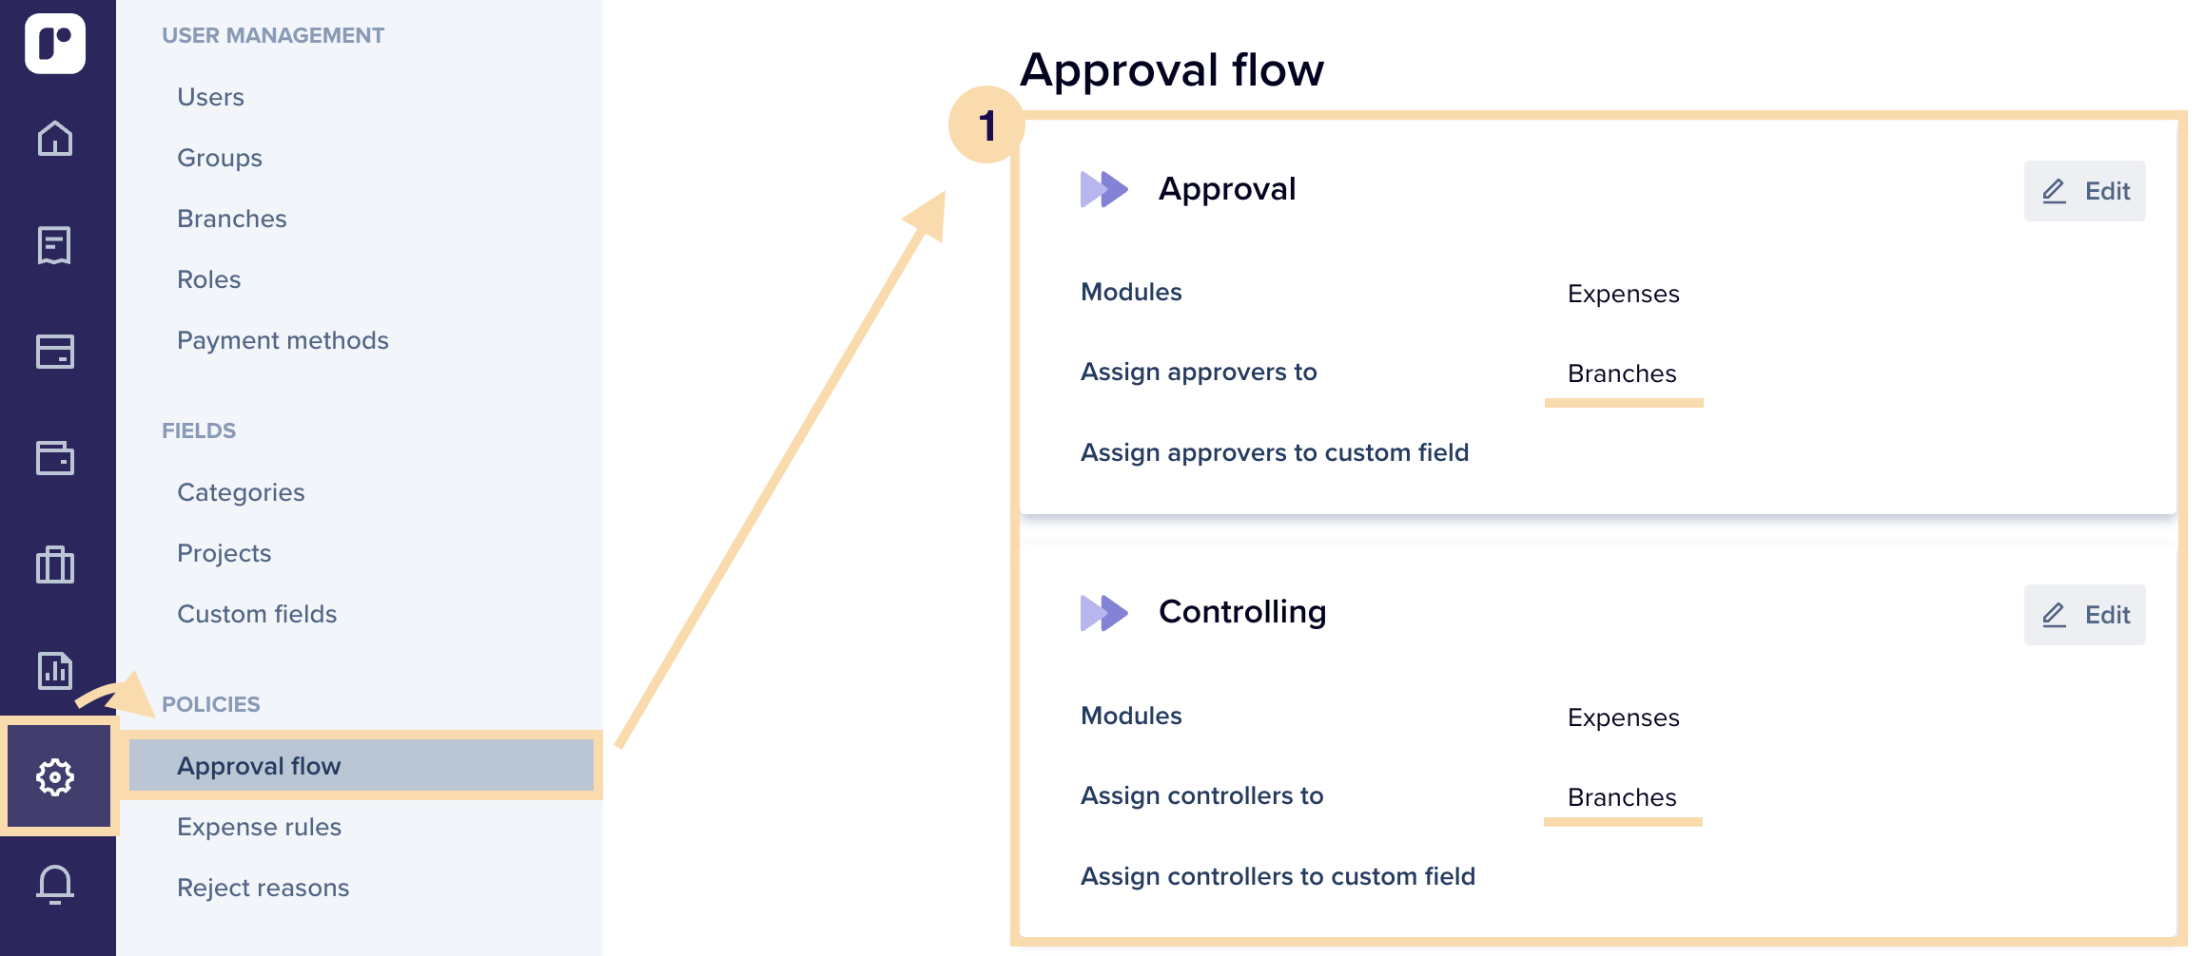The height and width of the screenshot is (956, 2205).
Task: Open the reports chart icon
Action: pos(55,671)
